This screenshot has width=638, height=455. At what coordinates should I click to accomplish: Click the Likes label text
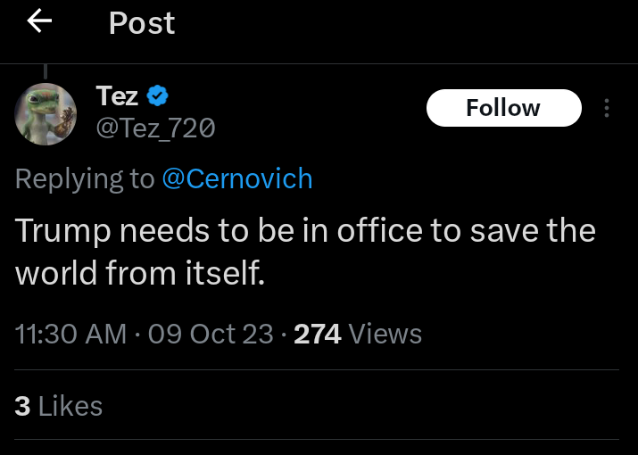tap(70, 406)
